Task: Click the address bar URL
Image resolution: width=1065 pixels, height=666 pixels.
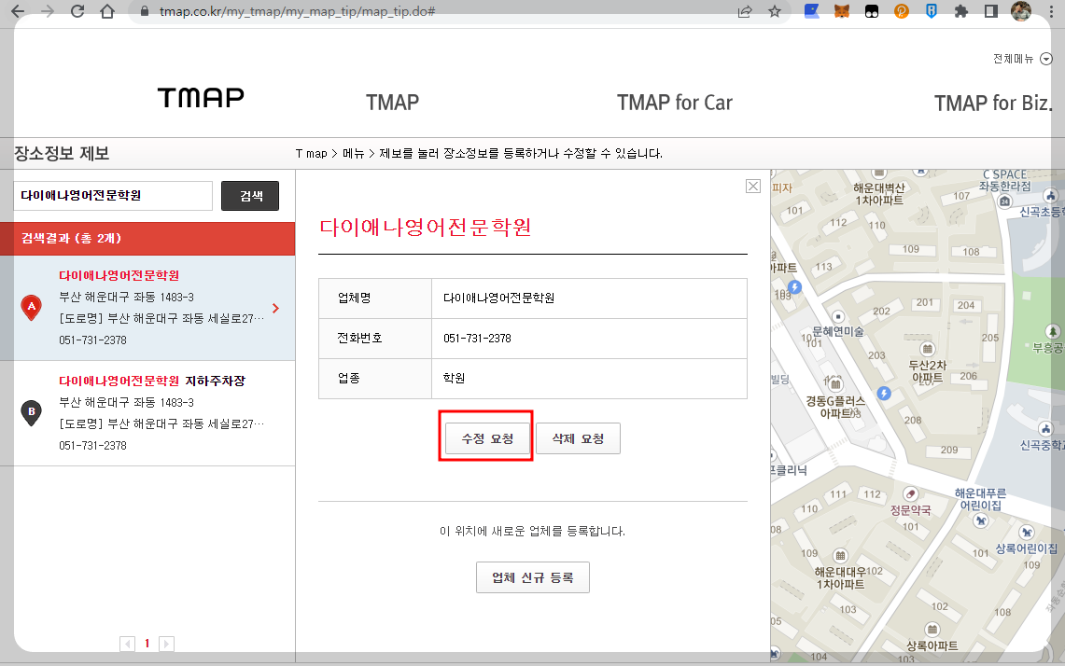Action: [x=297, y=11]
